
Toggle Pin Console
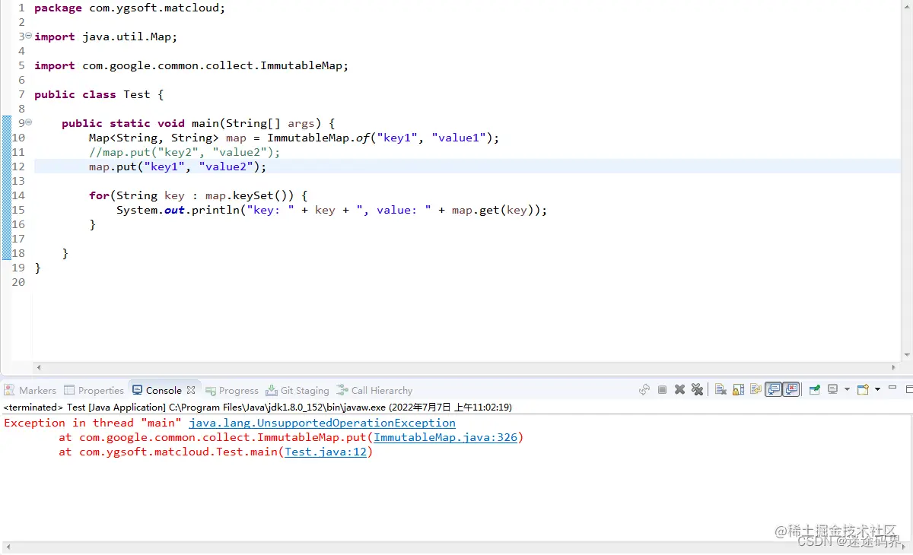815,389
